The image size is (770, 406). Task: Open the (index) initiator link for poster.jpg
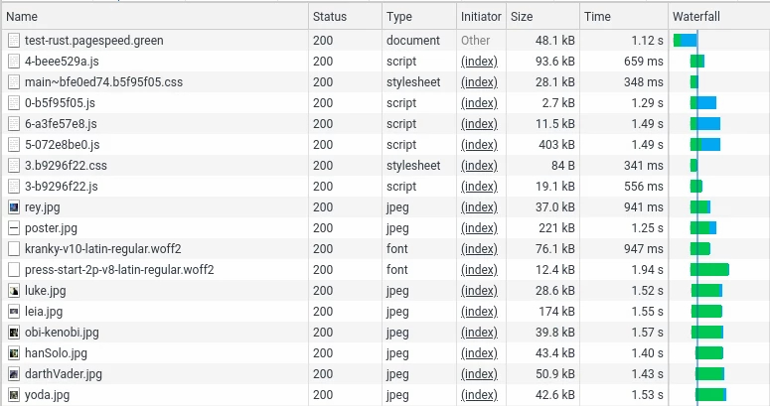coord(479,228)
